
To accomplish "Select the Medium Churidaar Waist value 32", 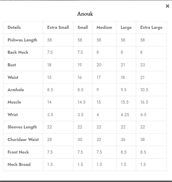I will [99, 140].
